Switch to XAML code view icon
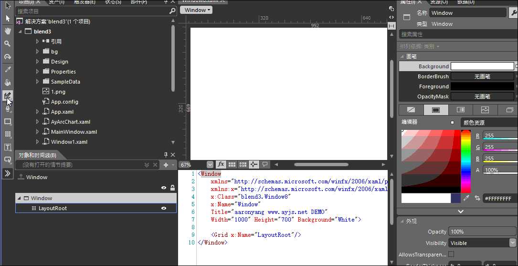Image resolution: width=518 pixels, height=266 pixels. coord(391,17)
